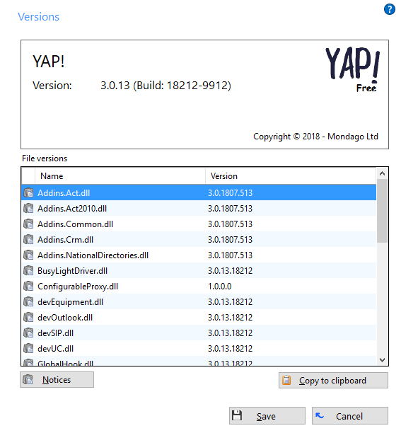The width and height of the screenshot is (401, 433).
Task: Click version 1.0.0.0 of ConfigurableProxy.dll
Action: point(220,286)
